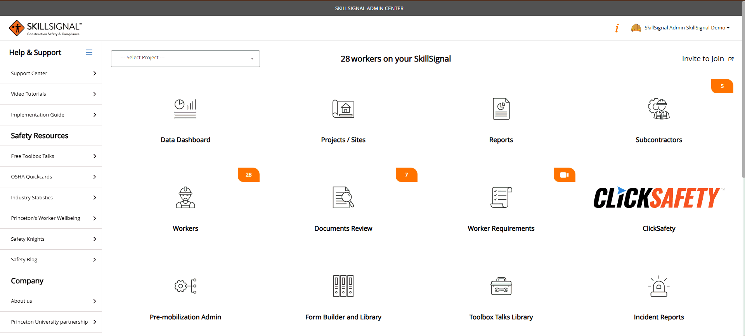
Task: Click the Pre-mobilization Admin label
Action: tap(185, 317)
